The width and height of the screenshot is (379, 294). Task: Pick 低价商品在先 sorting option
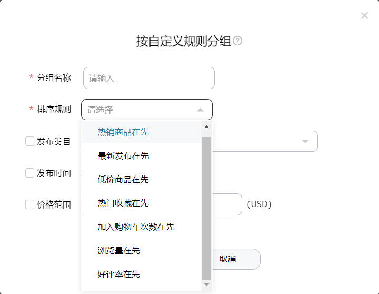(142, 179)
